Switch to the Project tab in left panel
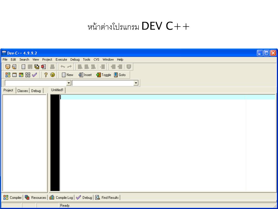Screen dimensions: 278x209 click(x=8, y=90)
